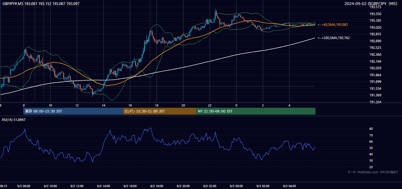Click price axis value 191.699
The width and height of the screenshot is (402, 189).
coord(375,82)
